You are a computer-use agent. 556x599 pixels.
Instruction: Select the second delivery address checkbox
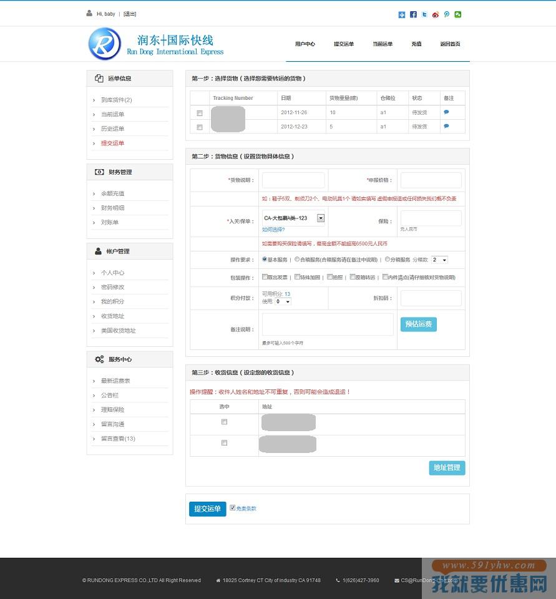(x=224, y=443)
